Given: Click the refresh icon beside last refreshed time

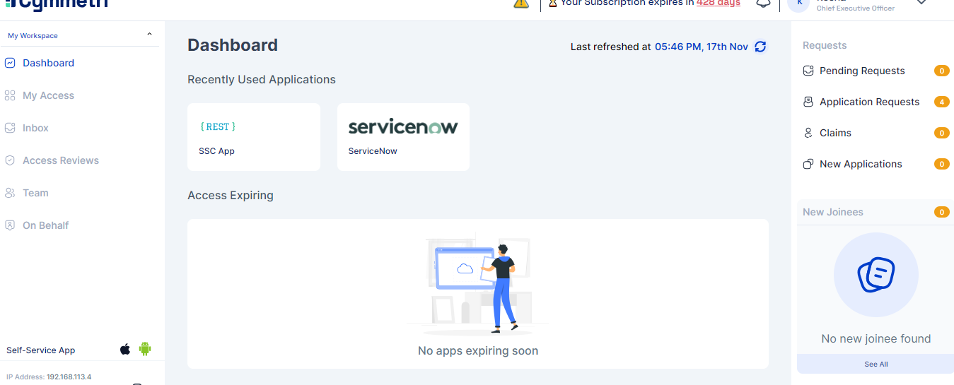Looking at the screenshot, I should tap(760, 47).
